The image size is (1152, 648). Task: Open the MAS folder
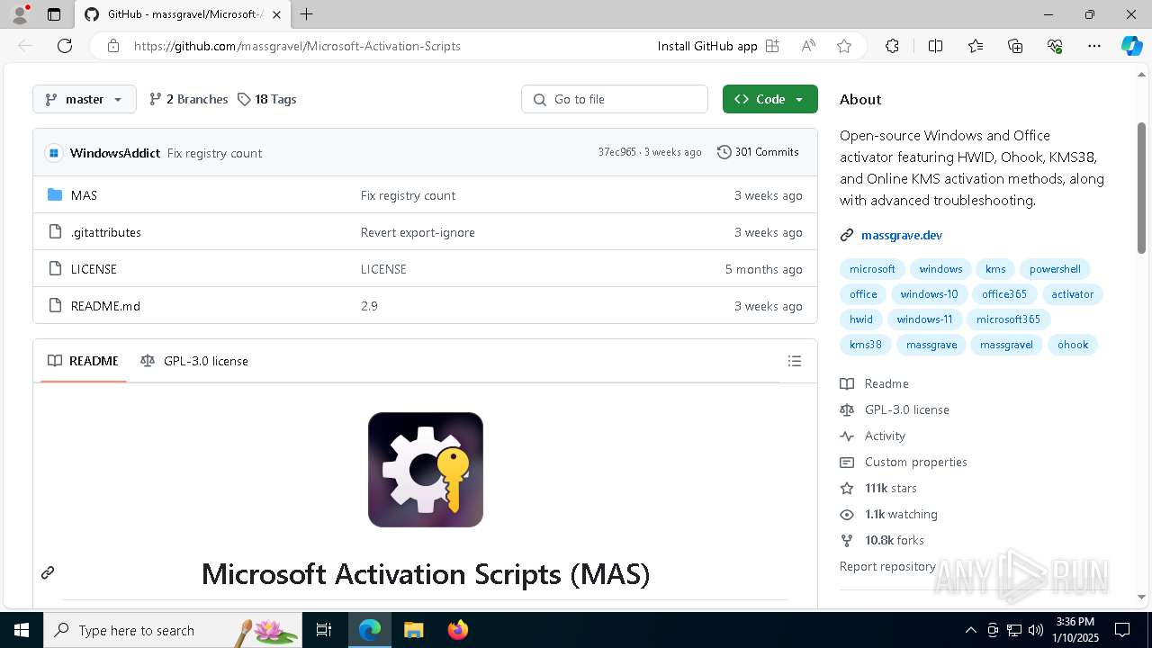tap(84, 195)
